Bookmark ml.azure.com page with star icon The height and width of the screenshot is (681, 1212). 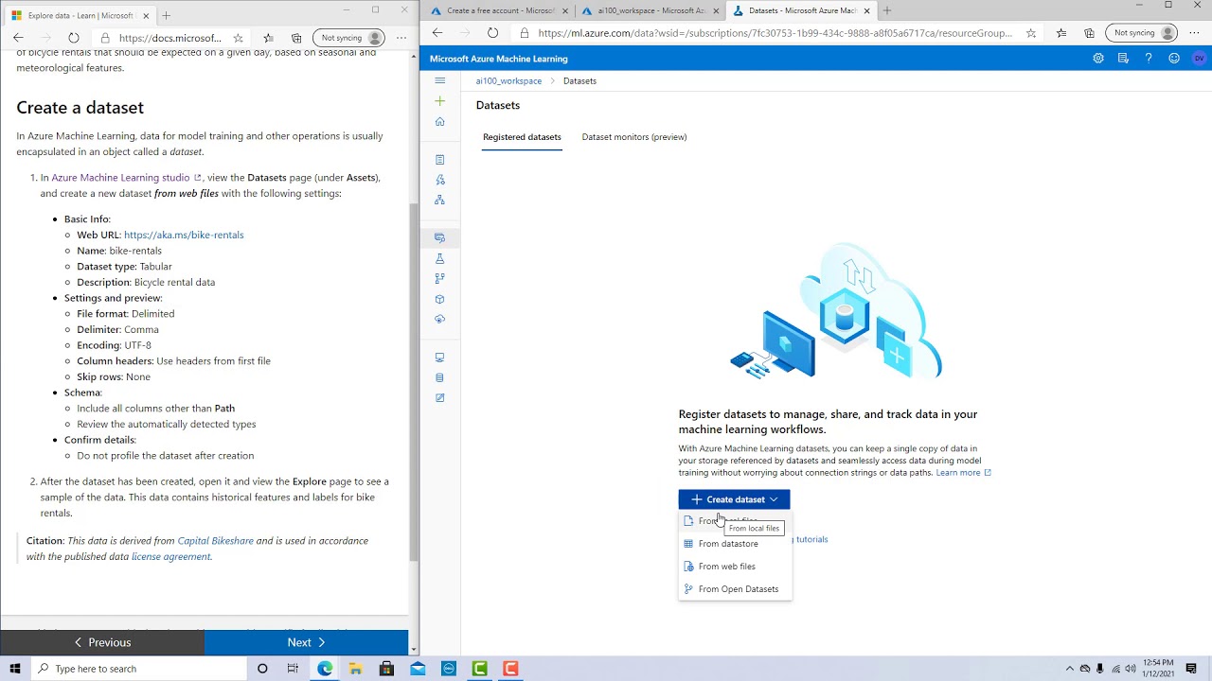point(1030,32)
